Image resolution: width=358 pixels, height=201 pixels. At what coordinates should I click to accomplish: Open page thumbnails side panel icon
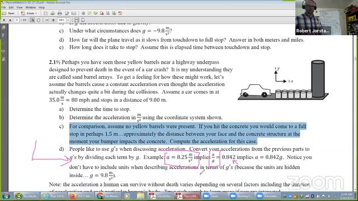tap(4, 28)
